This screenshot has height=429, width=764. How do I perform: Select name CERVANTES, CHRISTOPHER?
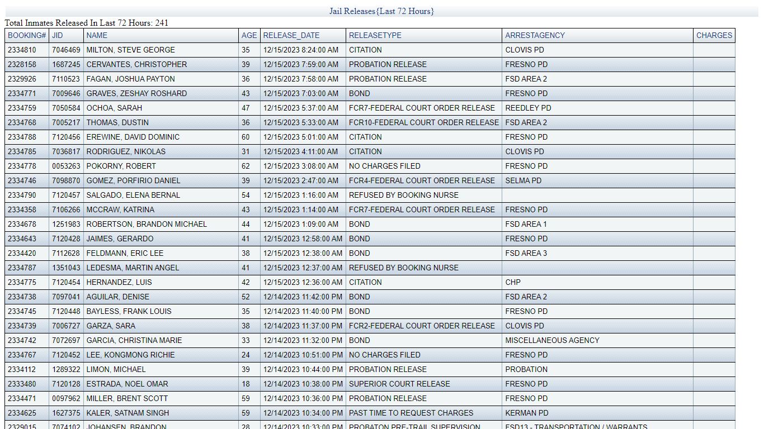(136, 64)
